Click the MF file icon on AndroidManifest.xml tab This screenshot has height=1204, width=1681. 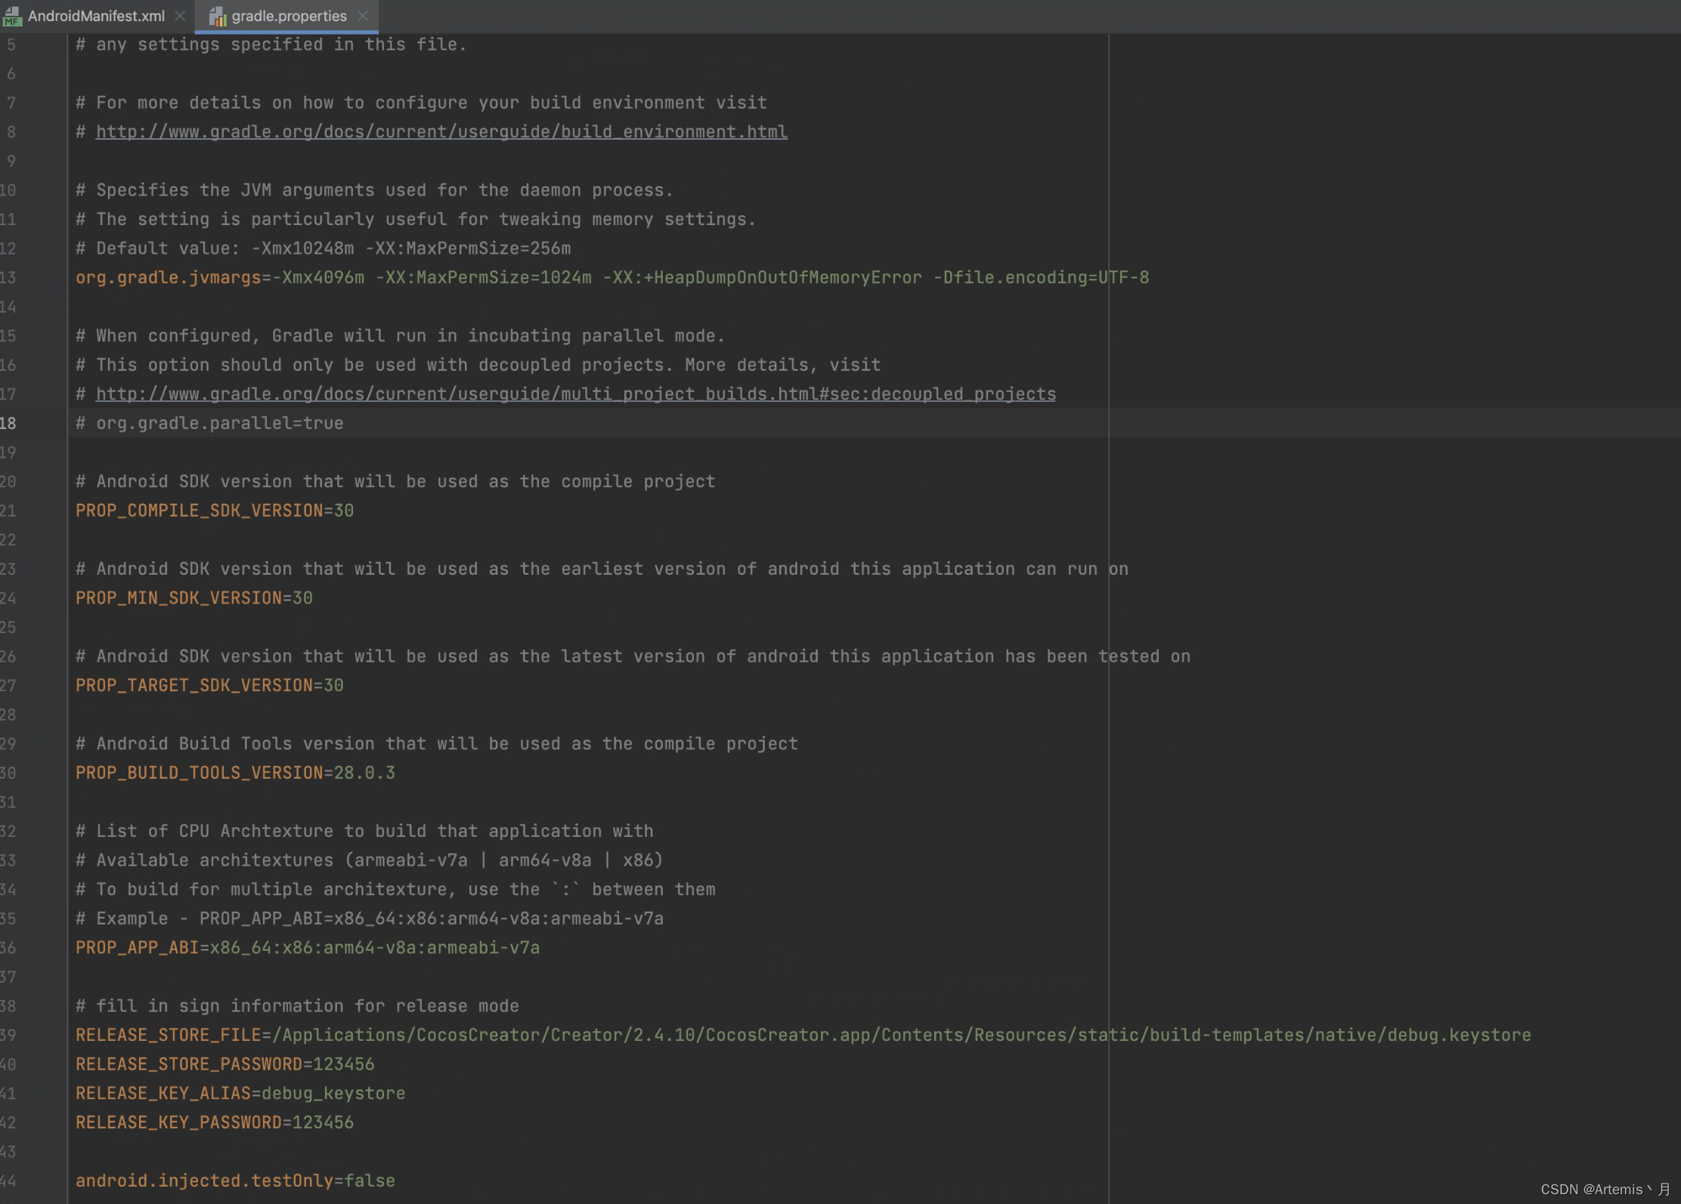(x=12, y=16)
